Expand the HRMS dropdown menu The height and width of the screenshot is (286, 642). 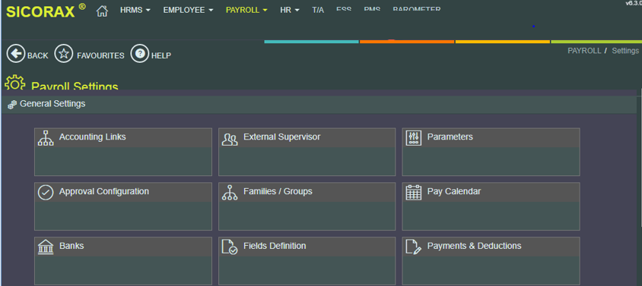[135, 10]
